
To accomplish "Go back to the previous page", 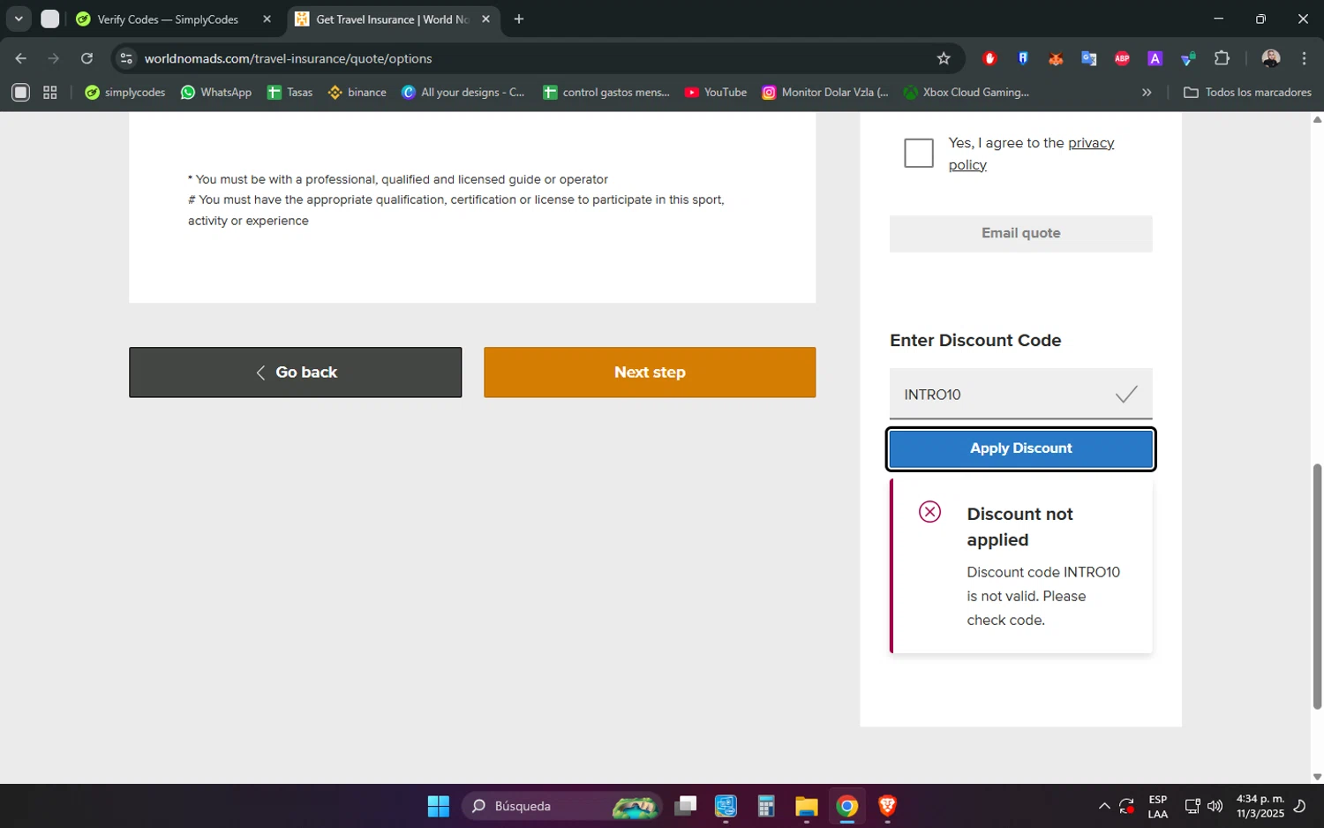I will (21, 58).
